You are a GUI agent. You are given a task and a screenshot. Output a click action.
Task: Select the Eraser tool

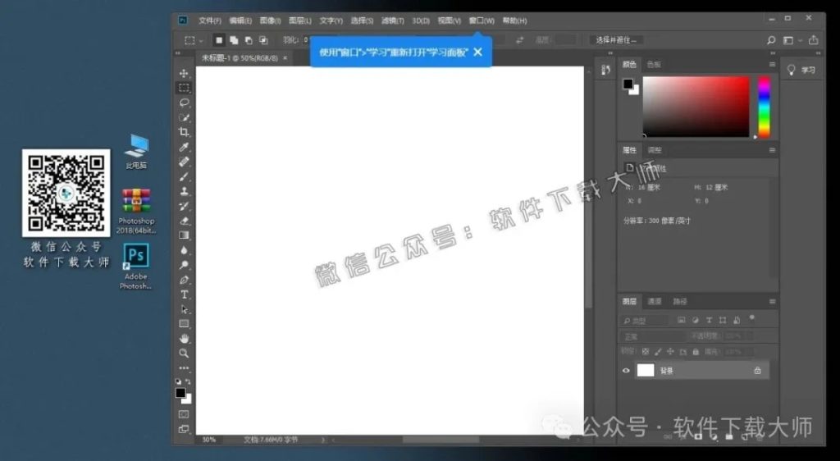[184, 221]
